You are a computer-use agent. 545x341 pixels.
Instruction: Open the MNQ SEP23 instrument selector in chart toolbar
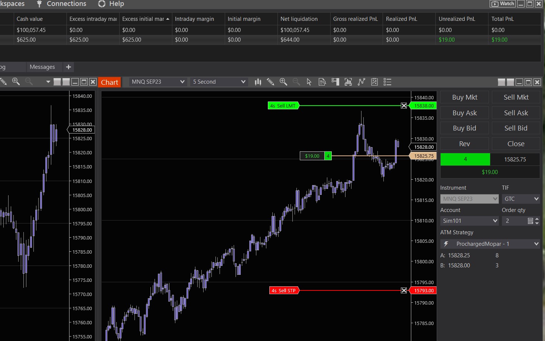click(158, 82)
